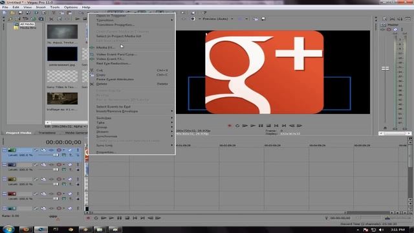Viewport: 414px width, 233px height.
Task: Pause playback in timeline transport
Action: coord(119,218)
